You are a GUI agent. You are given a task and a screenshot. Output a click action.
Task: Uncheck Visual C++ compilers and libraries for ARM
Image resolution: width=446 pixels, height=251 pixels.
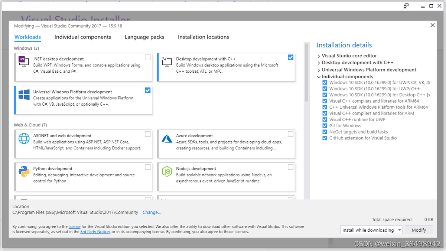click(325, 113)
